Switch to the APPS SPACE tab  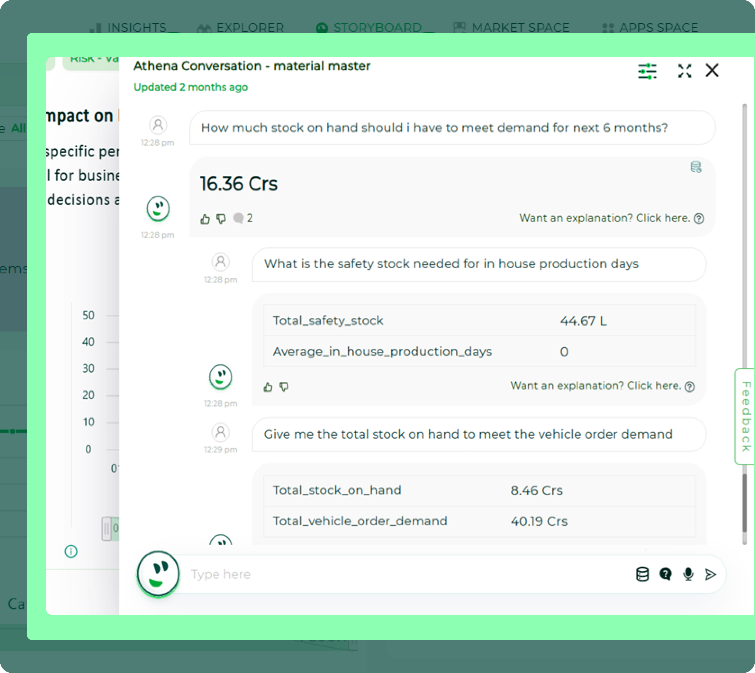(x=650, y=28)
